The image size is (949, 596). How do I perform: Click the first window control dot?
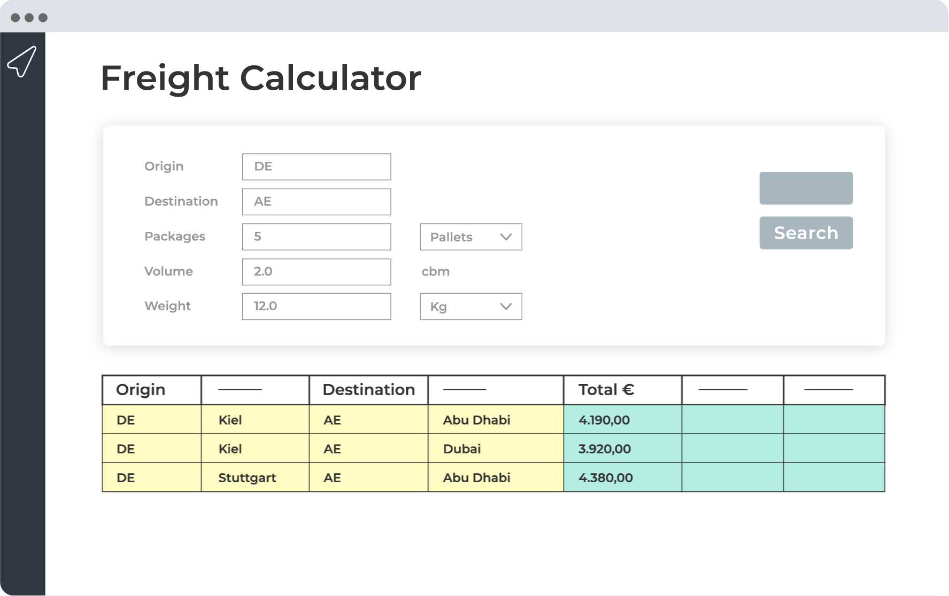point(16,18)
